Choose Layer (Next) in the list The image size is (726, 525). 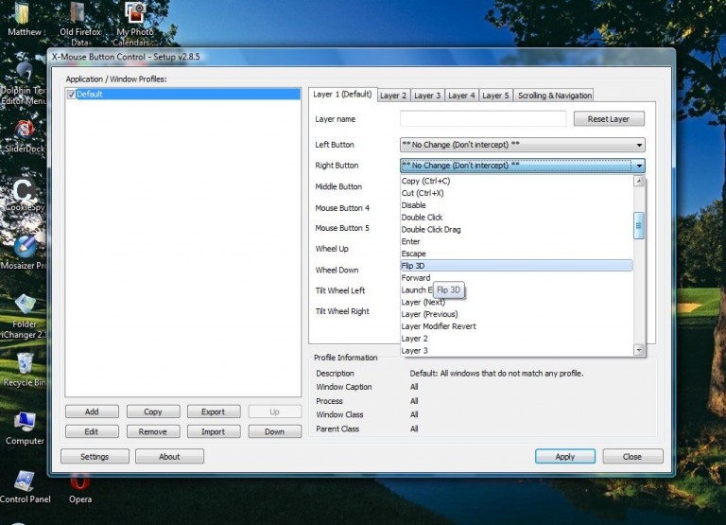[516, 302]
